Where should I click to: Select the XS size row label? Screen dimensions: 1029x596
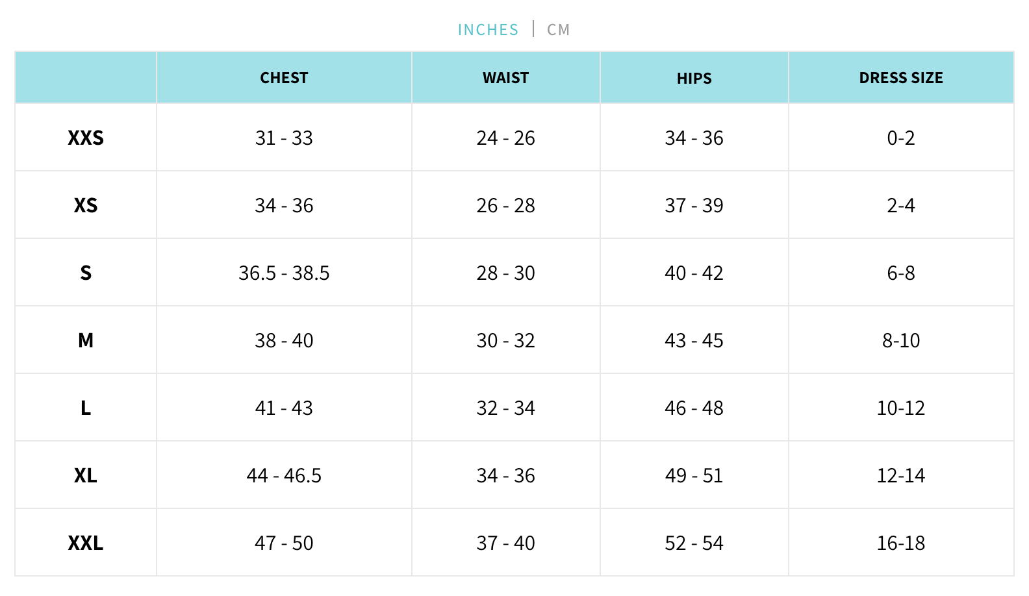pyautogui.click(x=86, y=205)
